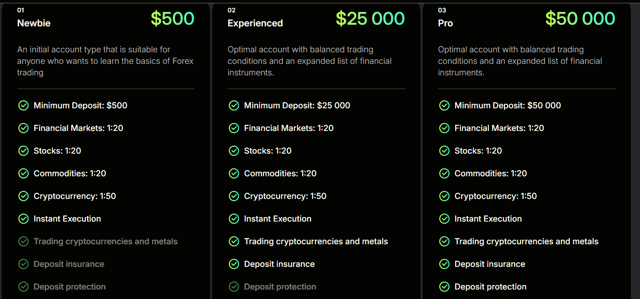Click the dimmed Deposit insurance checkmark in Newbie
Viewport: 640px width, 299px height.
coord(24,264)
